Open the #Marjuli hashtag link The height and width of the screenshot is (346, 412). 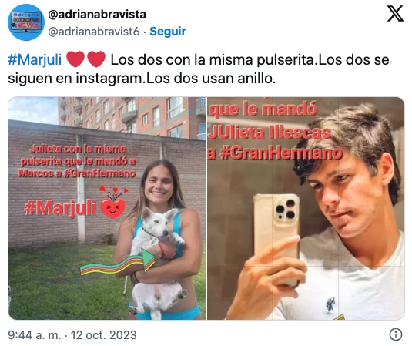(x=35, y=59)
